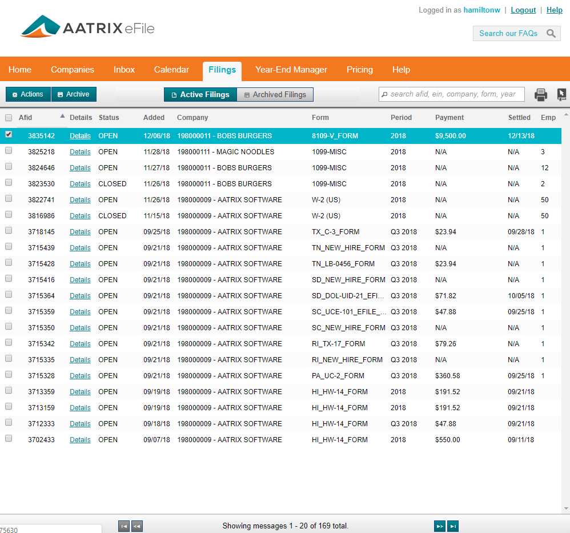
Task: Click the FAQ search magnifier icon
Action: tap(551, 34)
